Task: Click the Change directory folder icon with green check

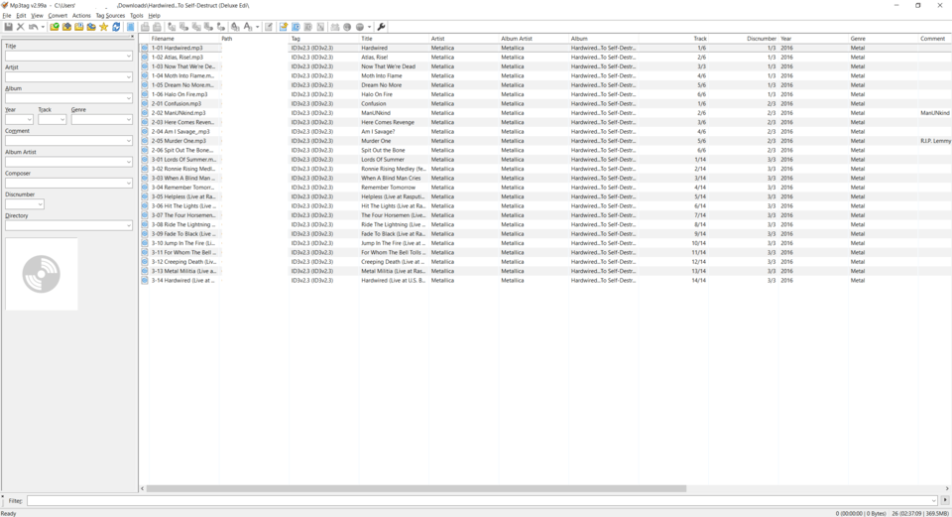Action: click(55, 27)
